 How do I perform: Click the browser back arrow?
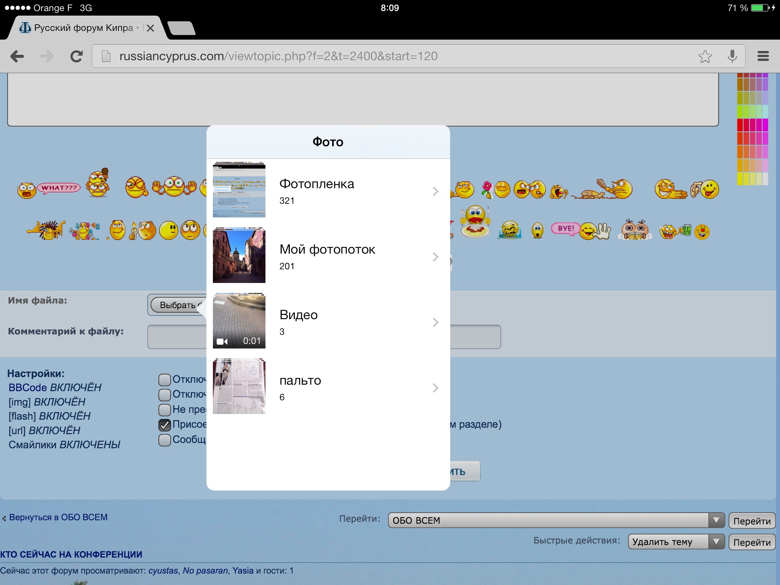point(17,56)
